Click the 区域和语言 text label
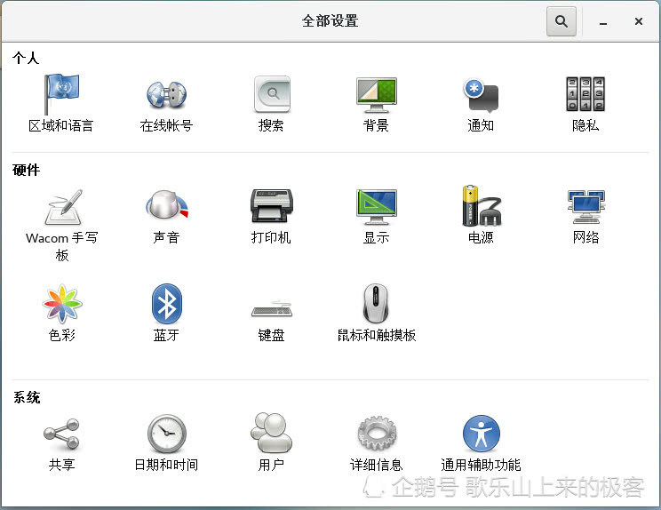Image resolution: width=661 pixels, height=510 pixels. [61, 125]
